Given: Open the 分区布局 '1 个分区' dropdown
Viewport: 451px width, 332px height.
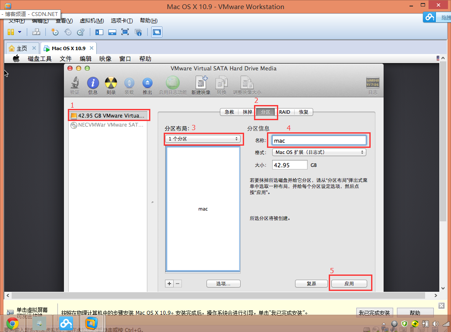Looking at the screenshot, I should (x=203, y=139).
